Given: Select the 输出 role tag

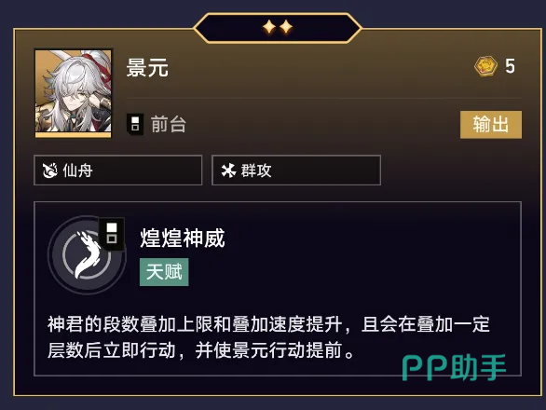Looking at the screenshot, I should [x=491, y=124].
